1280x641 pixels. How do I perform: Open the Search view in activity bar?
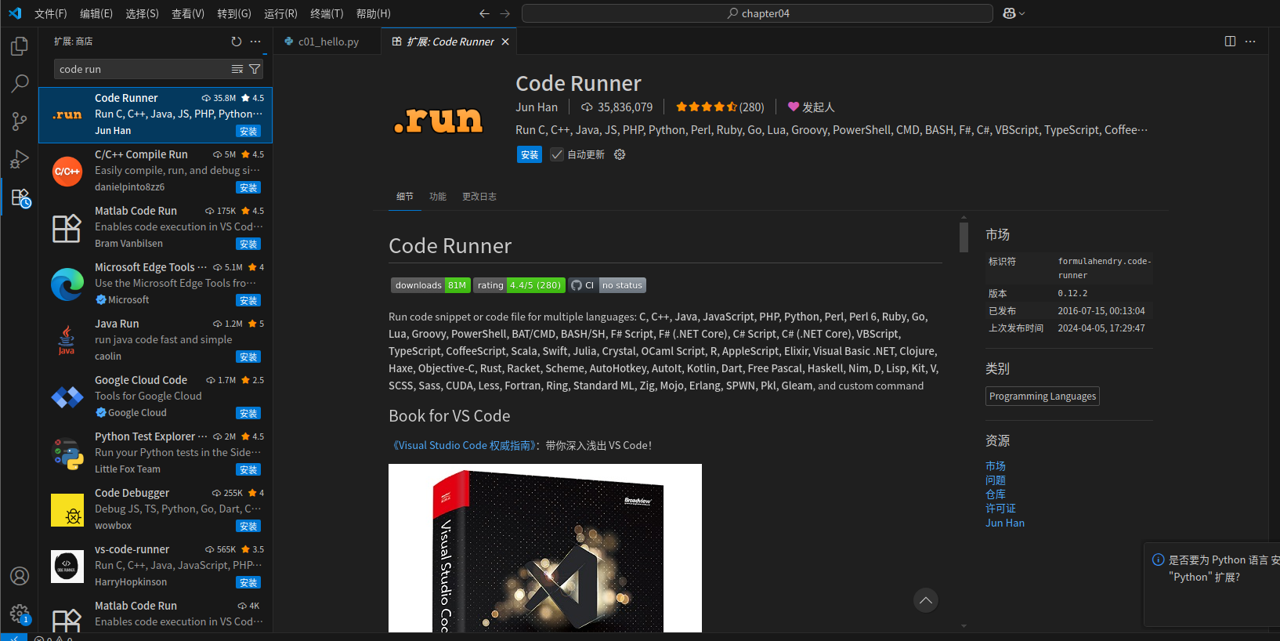(20, 83)
